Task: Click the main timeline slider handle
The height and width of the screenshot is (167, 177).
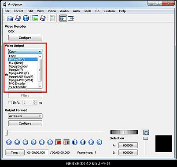Action: (6, 132)
